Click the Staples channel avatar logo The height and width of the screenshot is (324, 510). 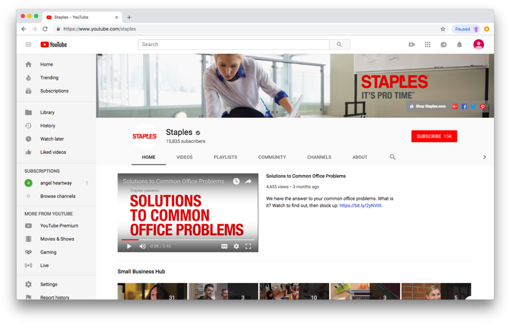[x=145, y=136]
